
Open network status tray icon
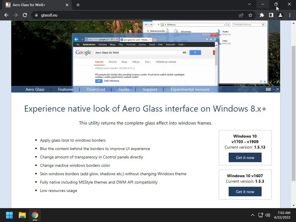[261, 215]
